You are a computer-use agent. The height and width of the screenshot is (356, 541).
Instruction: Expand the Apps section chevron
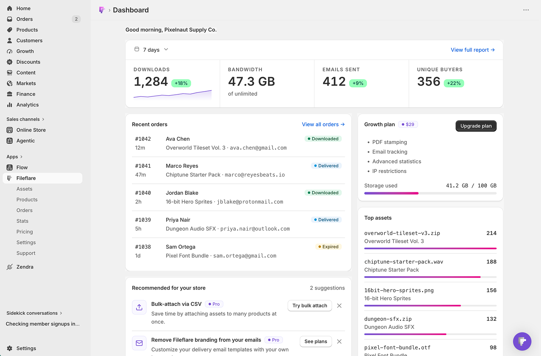21,157
